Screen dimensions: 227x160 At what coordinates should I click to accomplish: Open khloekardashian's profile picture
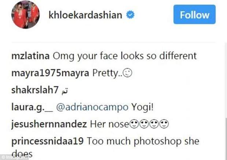tap(25, 15)
